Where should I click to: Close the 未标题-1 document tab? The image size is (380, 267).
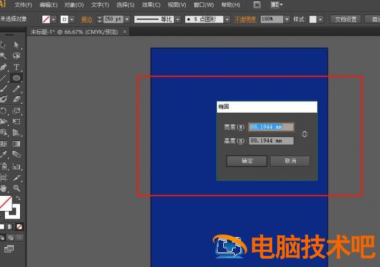tap(124, 32)
